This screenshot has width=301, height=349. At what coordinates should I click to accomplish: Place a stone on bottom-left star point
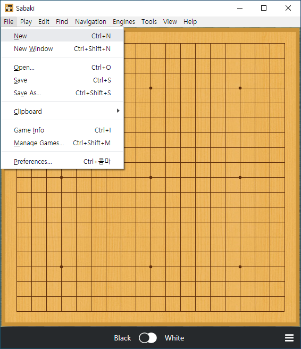[61, 267]
